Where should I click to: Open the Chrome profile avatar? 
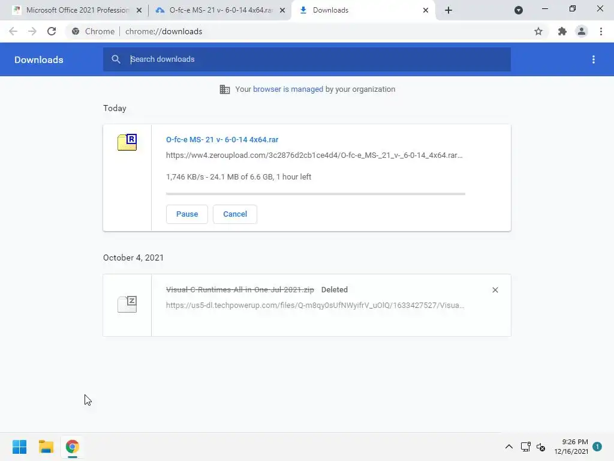[582, 31]
